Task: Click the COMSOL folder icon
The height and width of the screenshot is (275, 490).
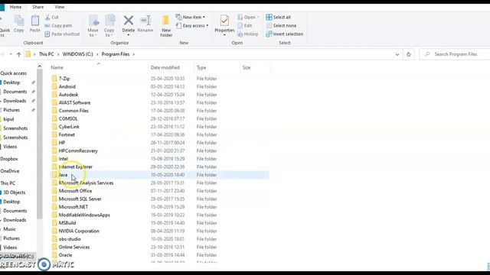Action: (x=54, y=119)
